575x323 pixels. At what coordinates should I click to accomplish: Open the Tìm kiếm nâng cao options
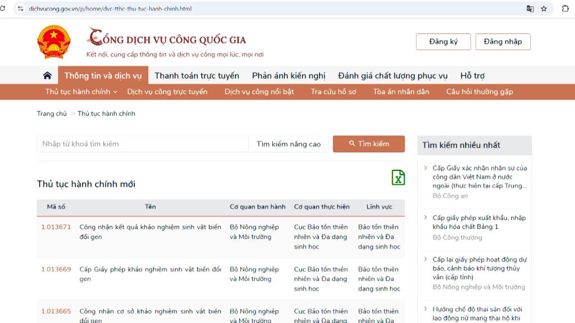point(289,144)
